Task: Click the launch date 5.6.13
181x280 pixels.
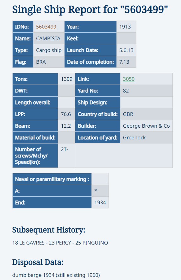Action: pos(126,50)
